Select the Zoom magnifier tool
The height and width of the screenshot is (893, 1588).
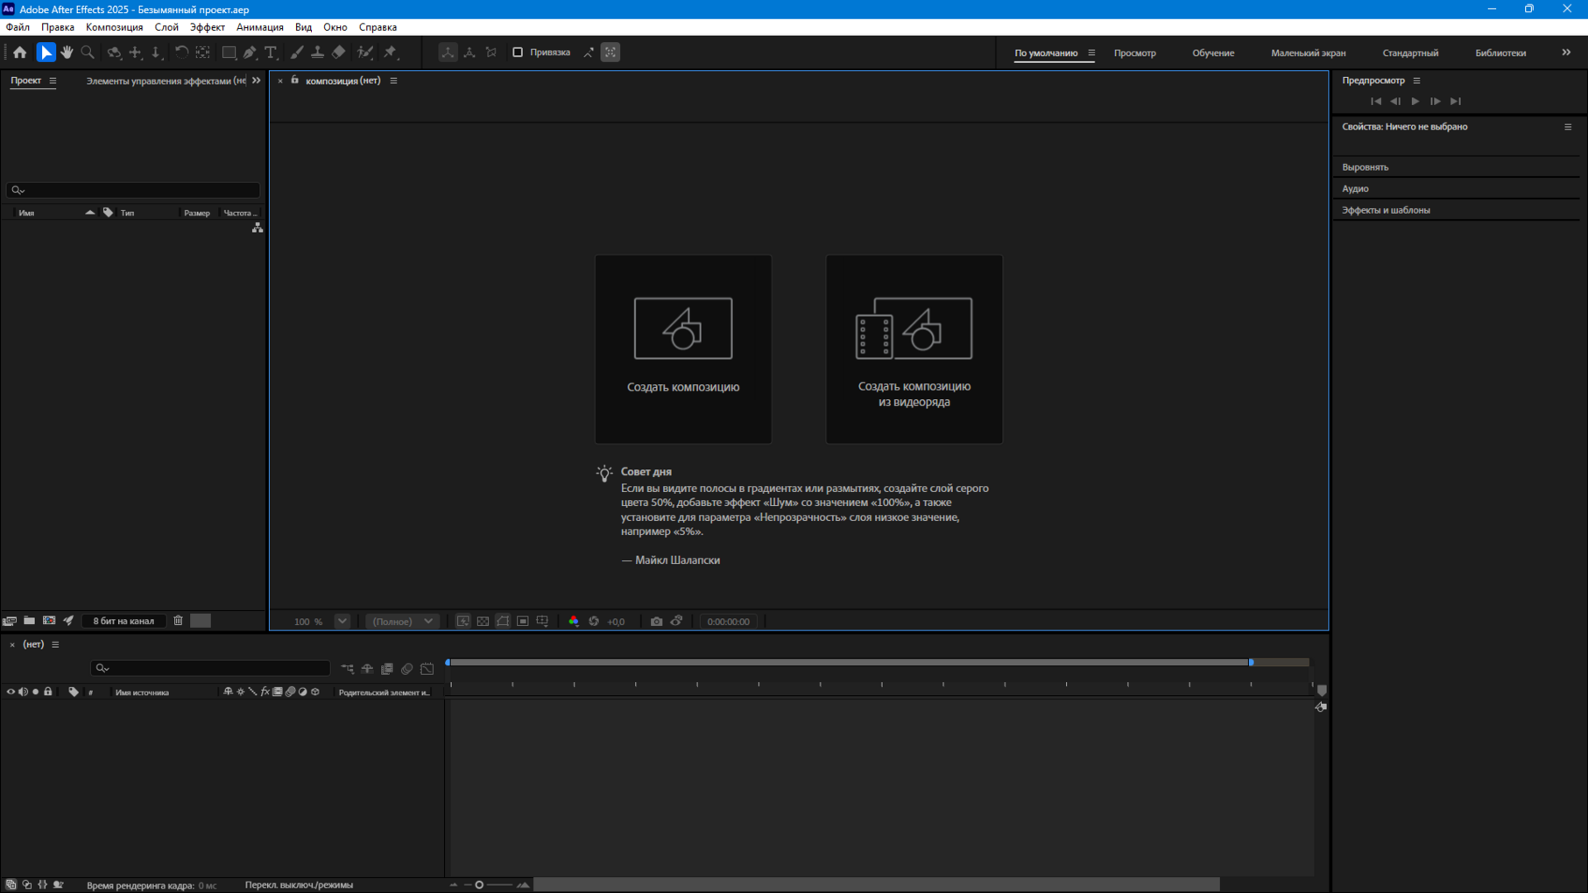point(88,53)
